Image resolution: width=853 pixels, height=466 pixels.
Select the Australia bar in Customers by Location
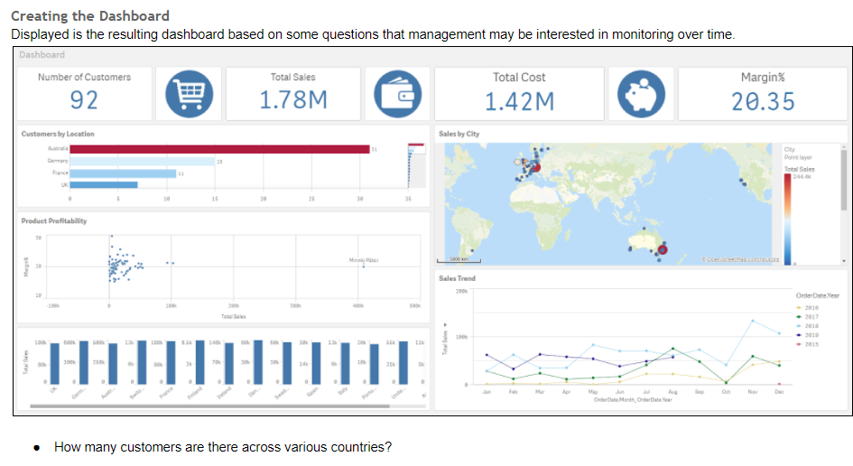219,148
